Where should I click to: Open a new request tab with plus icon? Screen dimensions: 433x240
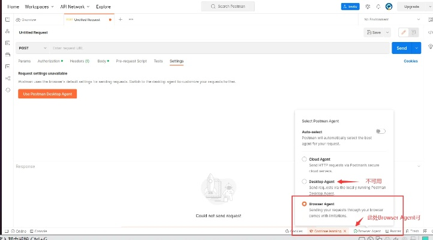coord(120,19)
